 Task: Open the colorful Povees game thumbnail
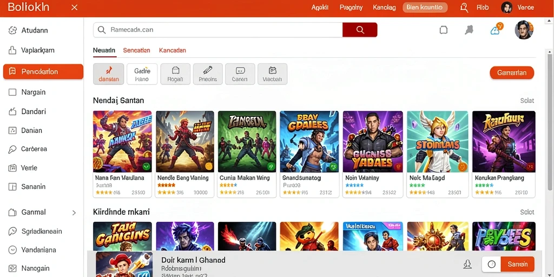coord(504,236)
